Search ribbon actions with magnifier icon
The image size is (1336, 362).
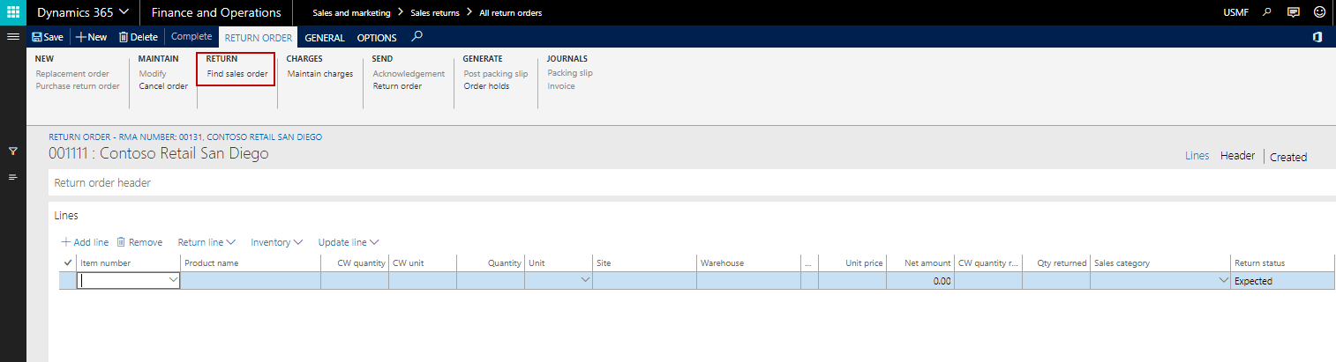417,37
